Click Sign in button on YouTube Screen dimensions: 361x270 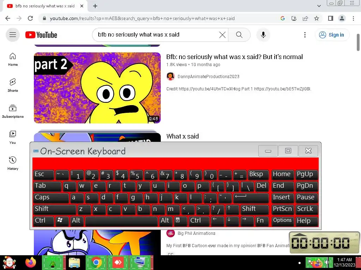[332, 35]
